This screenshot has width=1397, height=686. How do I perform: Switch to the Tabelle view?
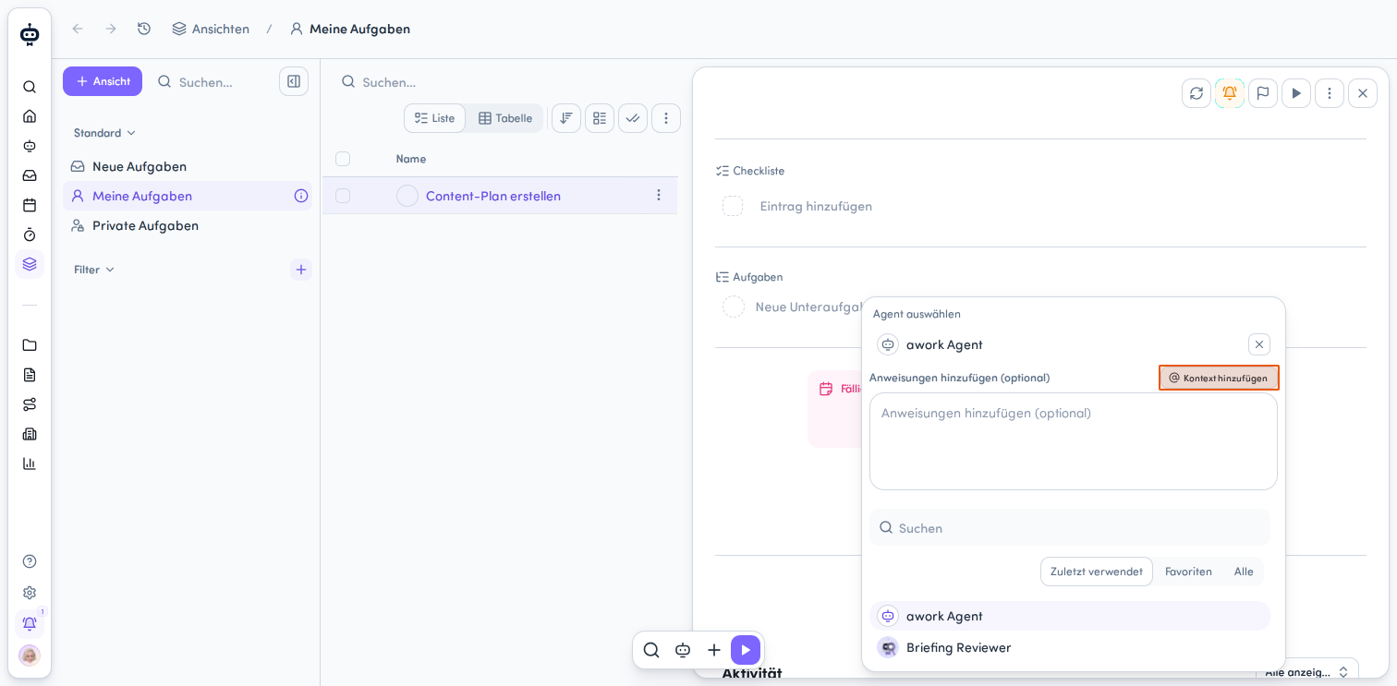(x=505, y=118)
